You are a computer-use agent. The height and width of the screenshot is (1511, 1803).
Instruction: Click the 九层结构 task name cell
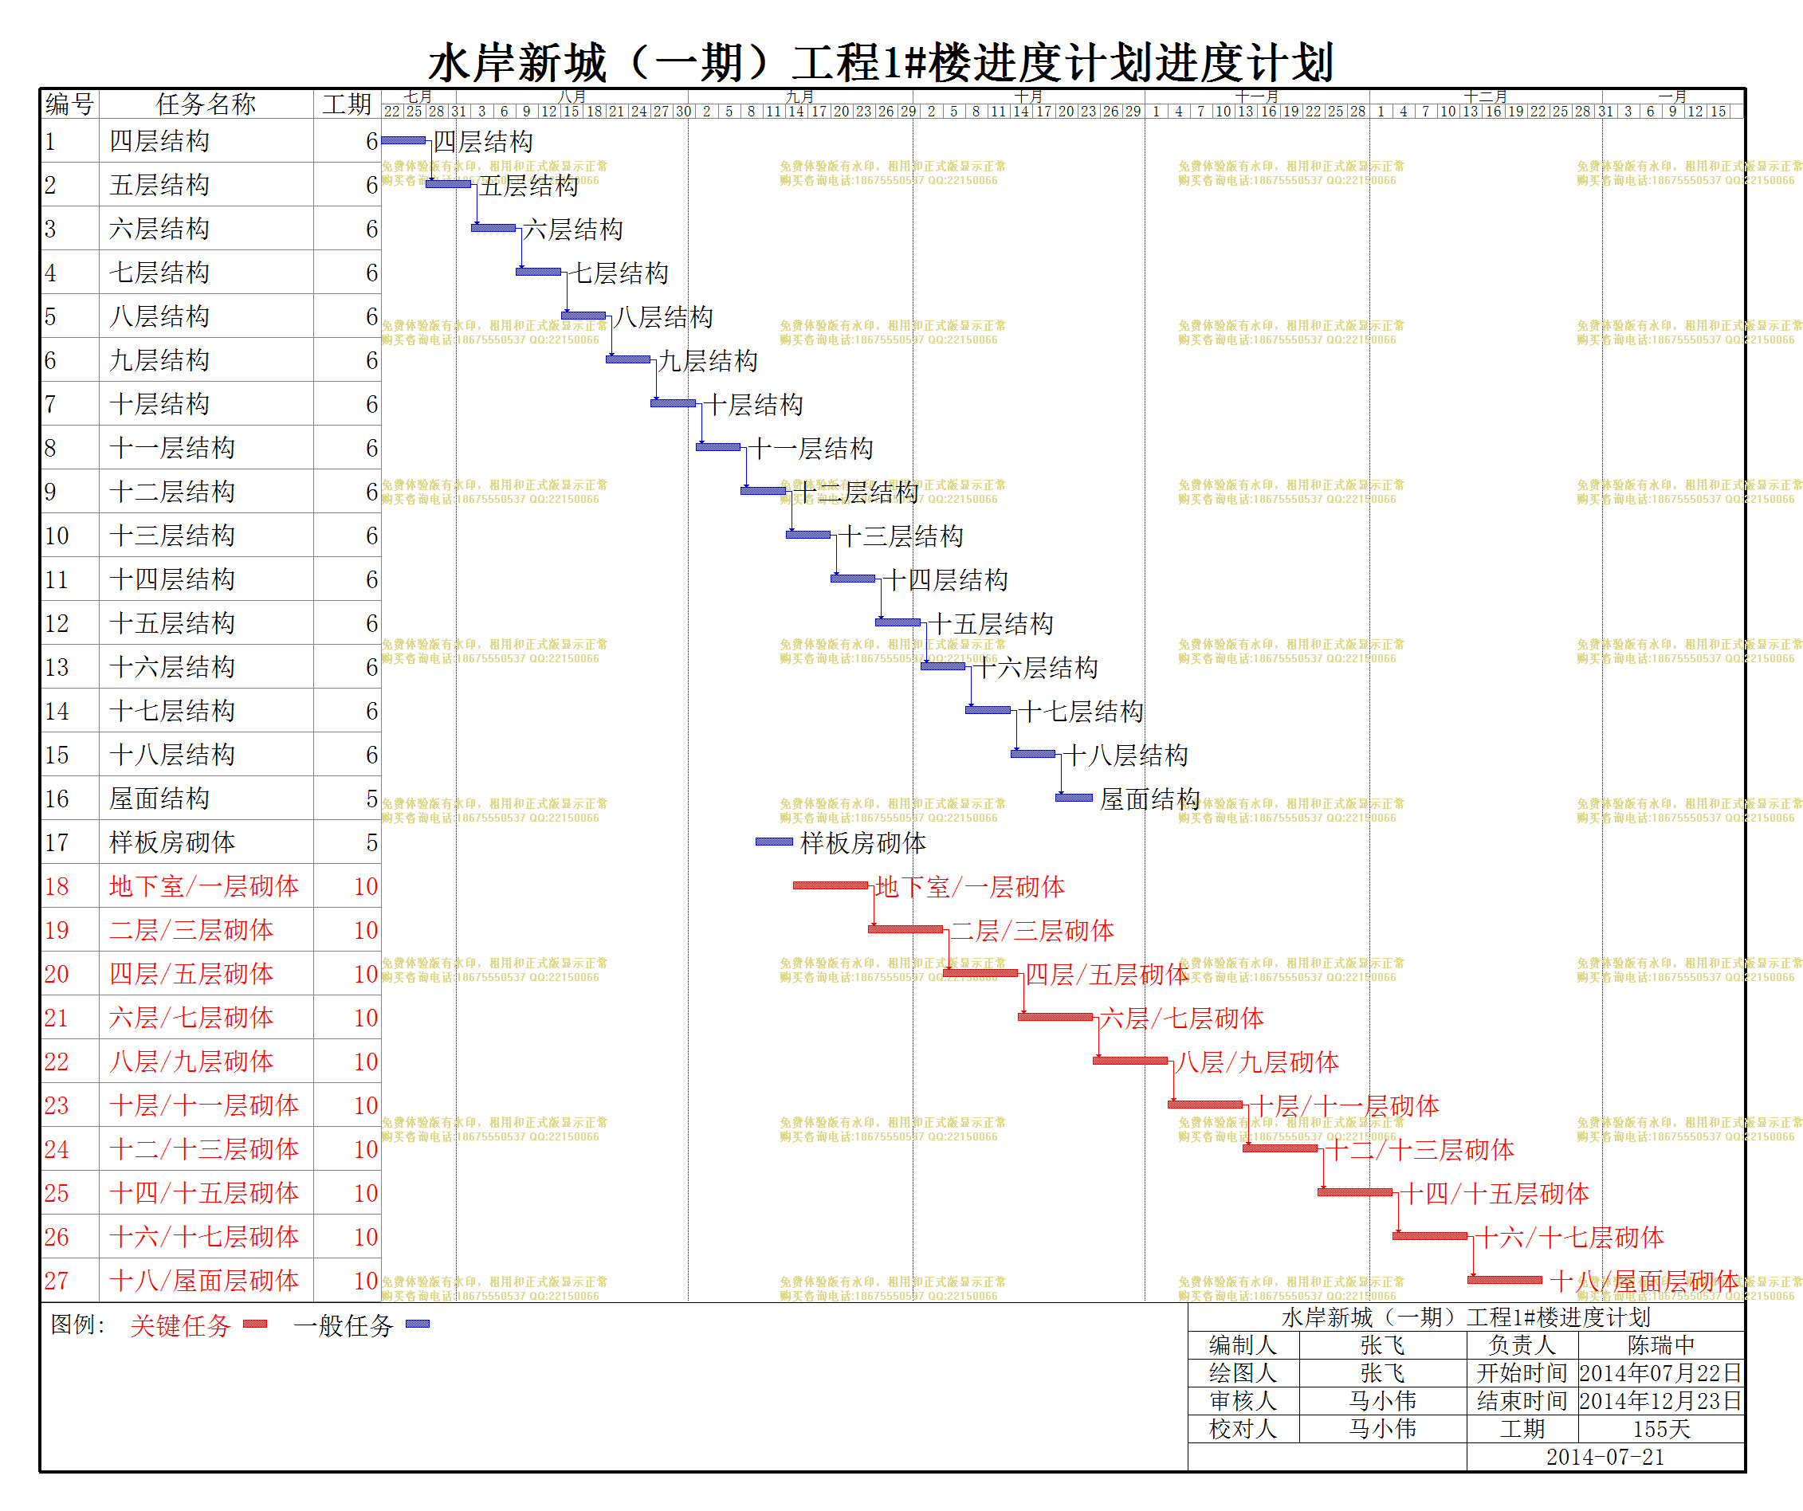click(206, 359)
